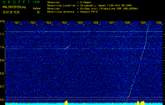This screenshot has width=165, height=105.
Task: Click the 1529 time marker
Action: point(143,23)
